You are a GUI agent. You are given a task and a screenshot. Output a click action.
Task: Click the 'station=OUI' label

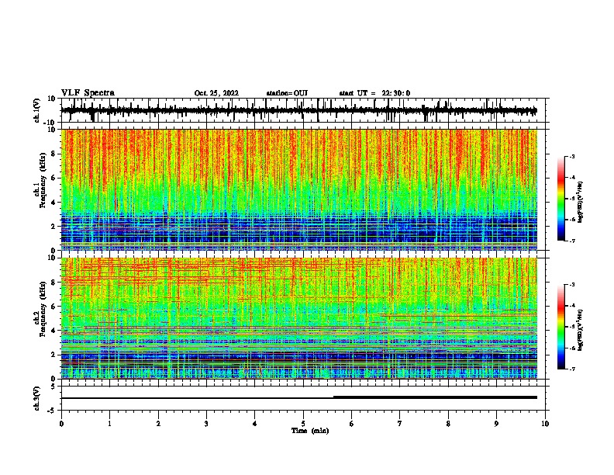pos(287,93)
